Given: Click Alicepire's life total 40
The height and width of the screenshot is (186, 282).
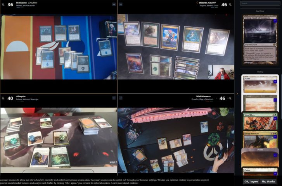Looking at the screenshot, I should click(10, 98).
